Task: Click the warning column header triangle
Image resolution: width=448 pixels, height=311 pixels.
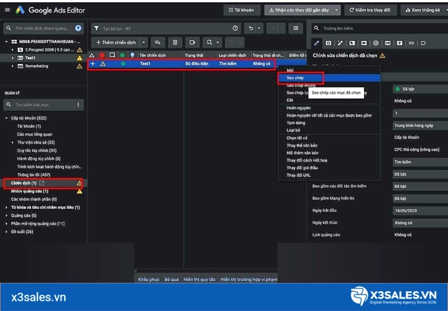Action: (x=92, y=55)
